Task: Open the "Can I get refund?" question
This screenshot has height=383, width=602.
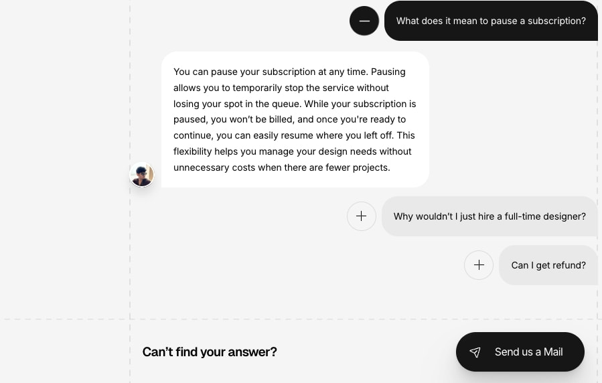Action: (548, 265)
